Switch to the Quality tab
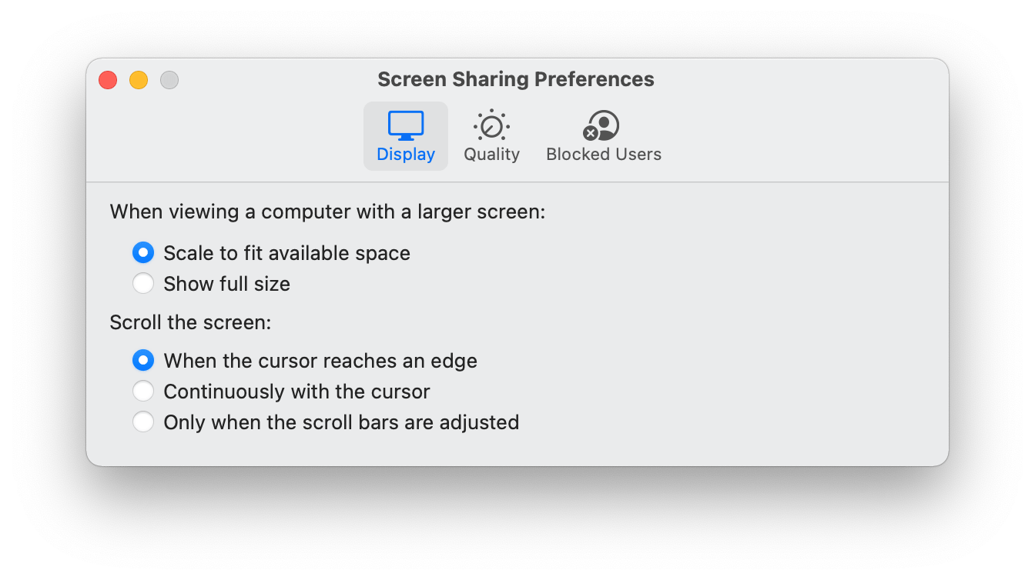This screenshot has width=1035, height=580. tap(491, 135)
